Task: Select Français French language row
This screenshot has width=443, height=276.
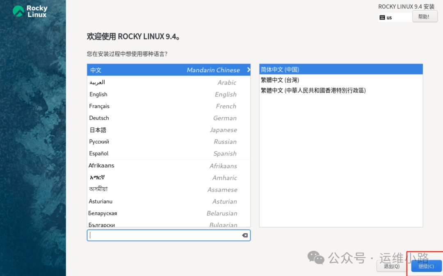Action: 169,106
